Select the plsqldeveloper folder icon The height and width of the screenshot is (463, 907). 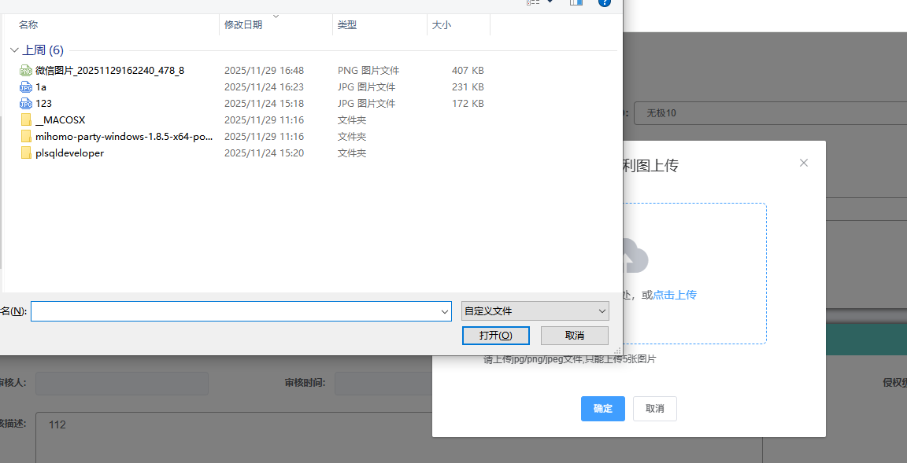coord(26,153)
